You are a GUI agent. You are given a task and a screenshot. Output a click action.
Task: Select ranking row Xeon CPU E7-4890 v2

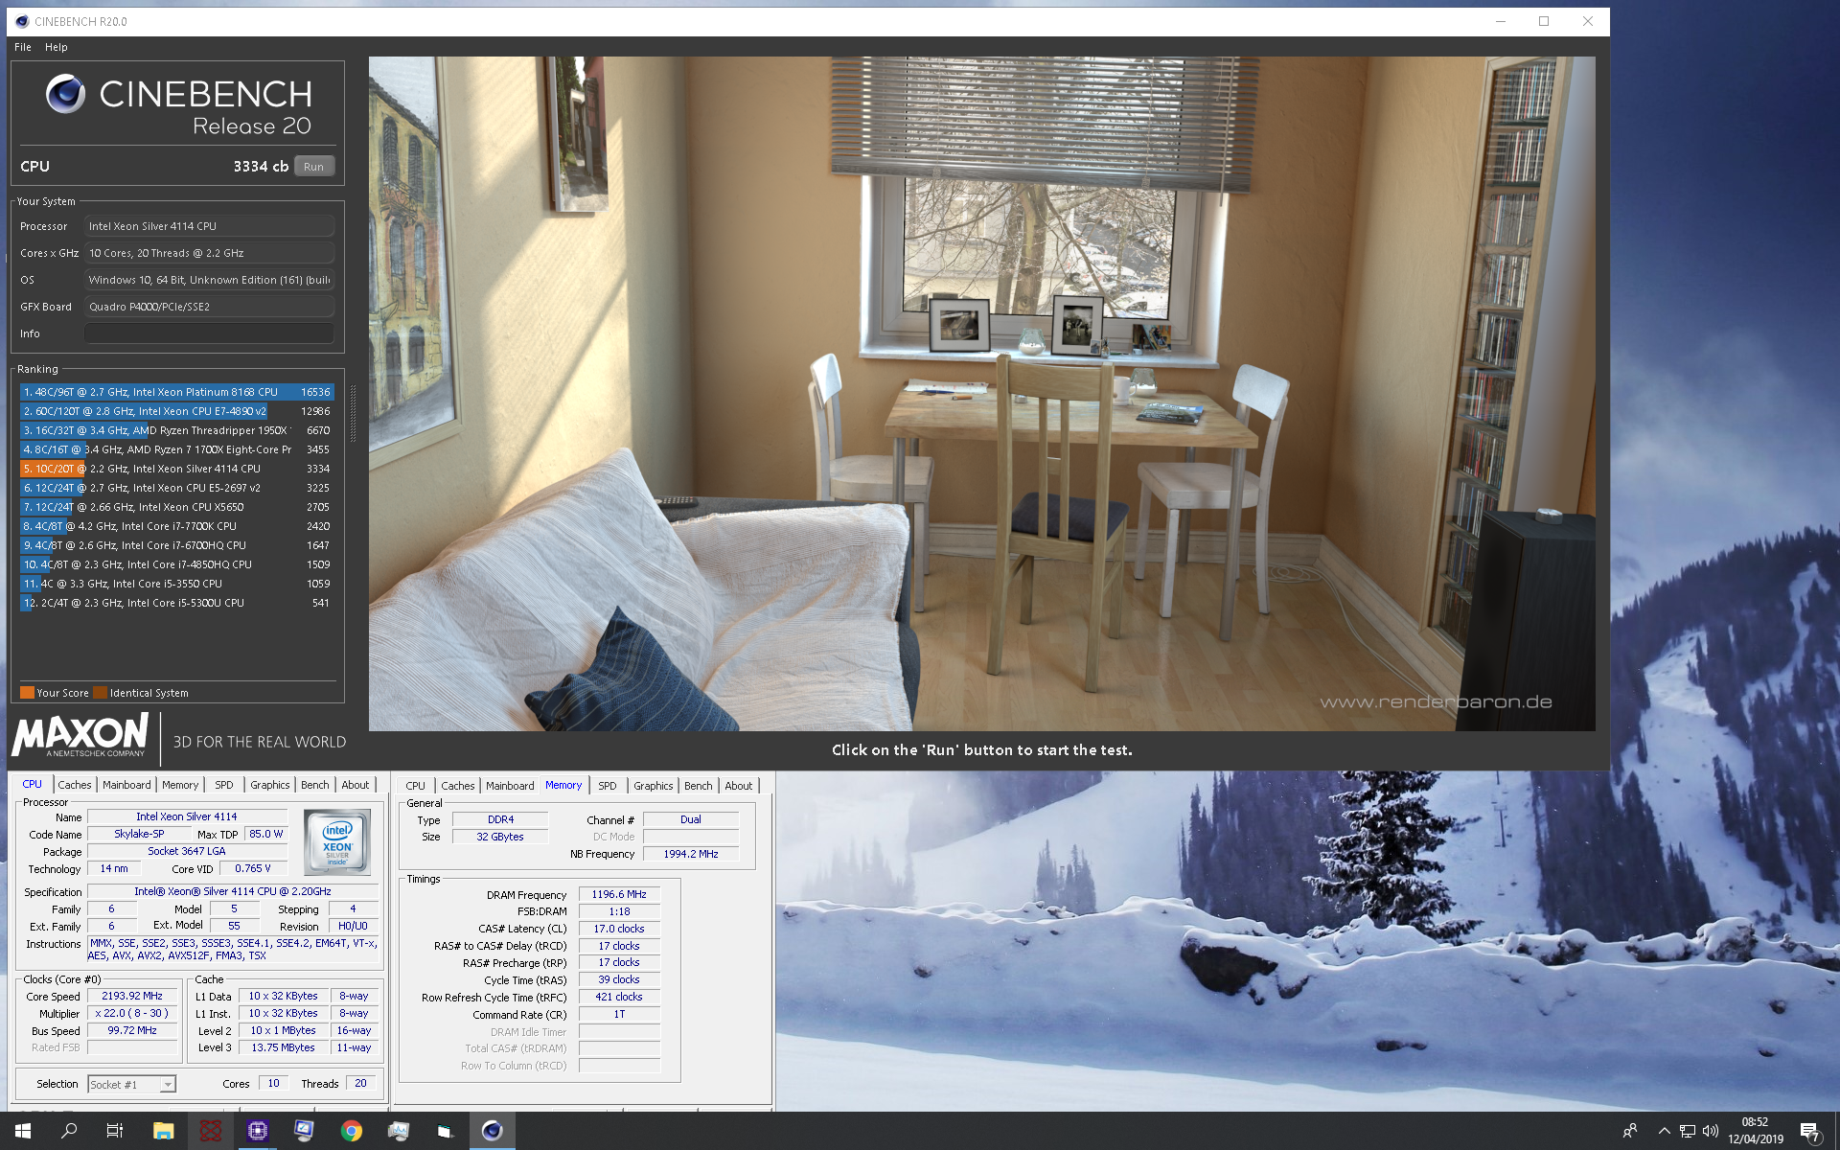click(x=176, y=411)
